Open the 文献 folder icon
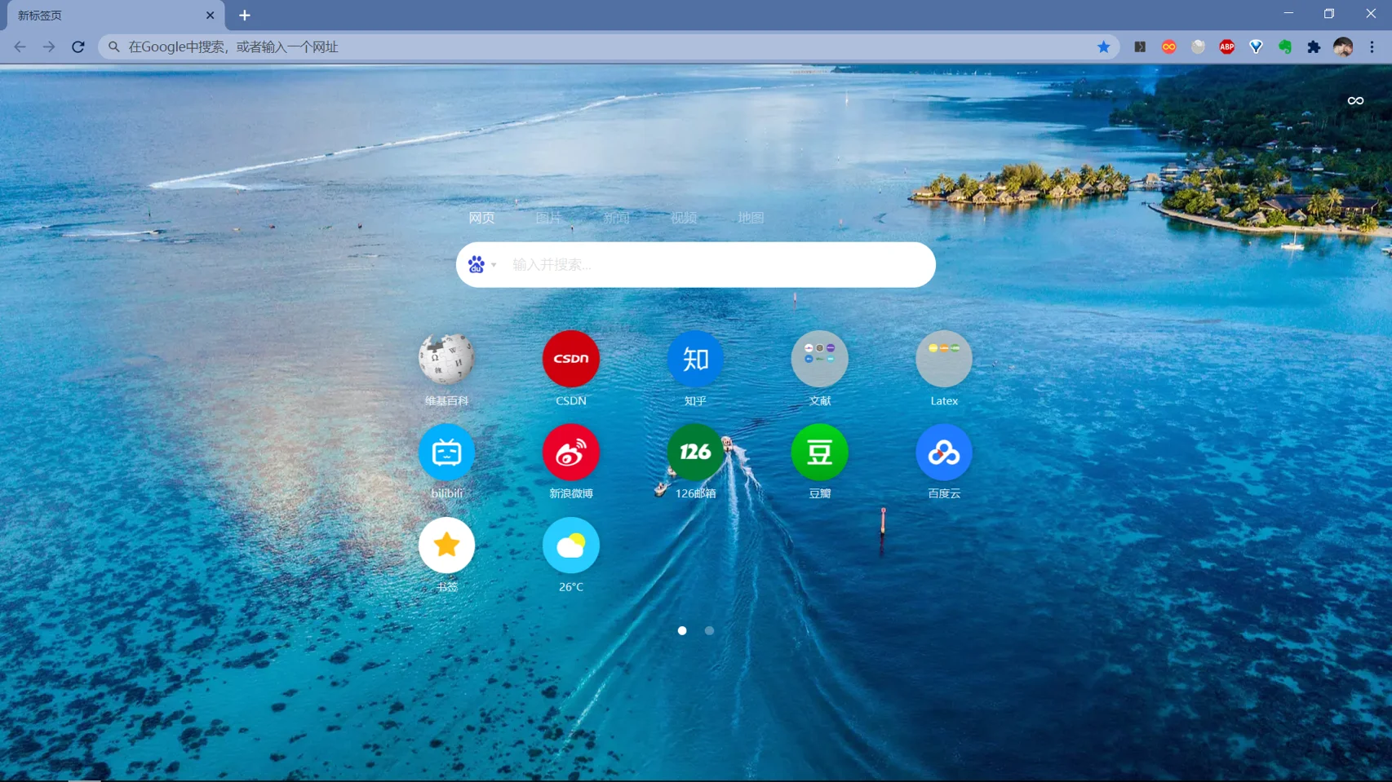The width and height of the screenshot is (1392, 782). pos(819,358)
